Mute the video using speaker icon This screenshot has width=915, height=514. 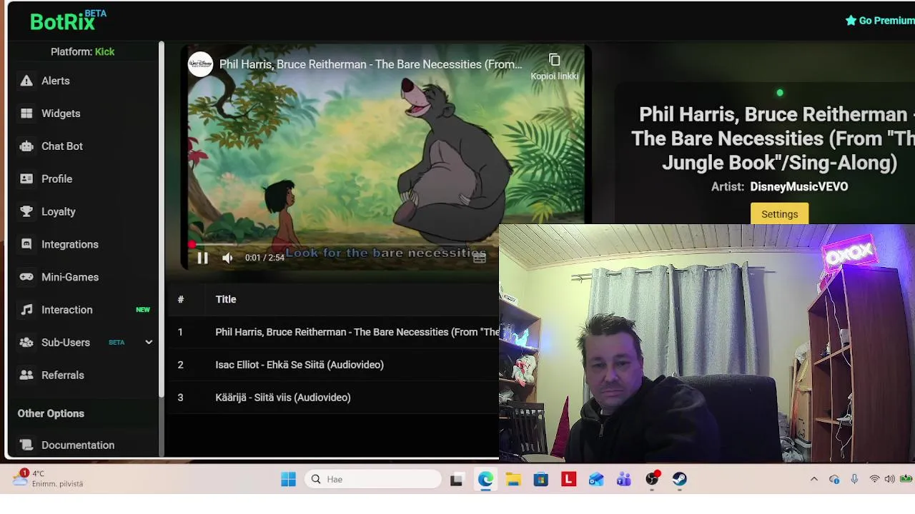click(227, 258)
